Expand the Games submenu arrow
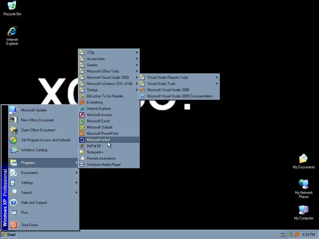 tap(137, 65)
